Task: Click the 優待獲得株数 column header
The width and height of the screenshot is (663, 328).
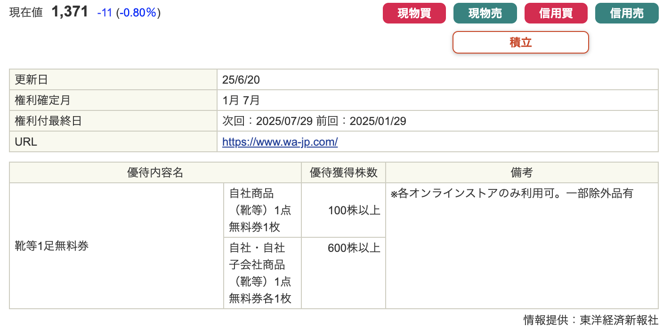Action: tap(344, 172)
